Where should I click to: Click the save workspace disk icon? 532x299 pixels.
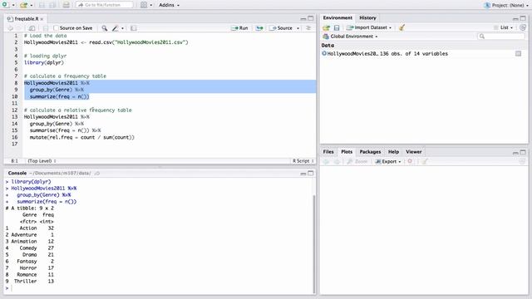[x=337, y=27]
